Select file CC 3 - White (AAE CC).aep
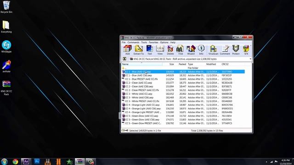This screenshot has height=165, width=294. click(183, 93)
